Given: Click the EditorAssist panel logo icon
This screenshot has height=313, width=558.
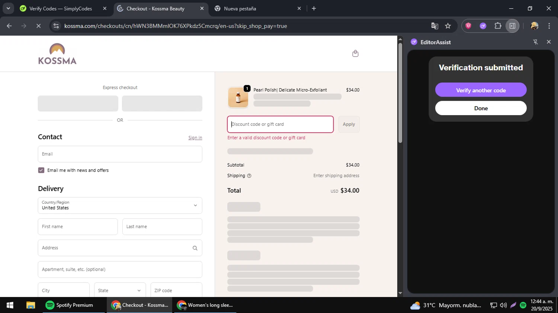Looking at the screenshot, I should click(414, 42).
